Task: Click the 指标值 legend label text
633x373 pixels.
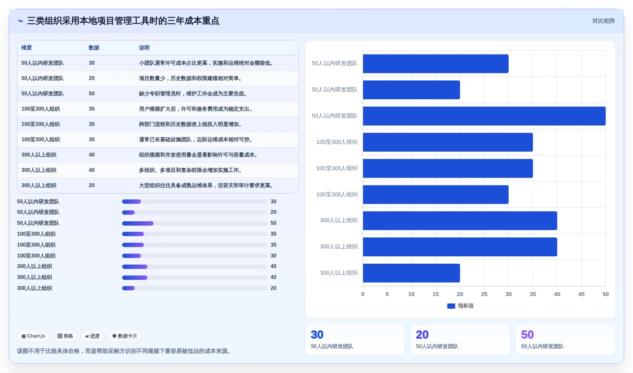Action: coord(466,306)
